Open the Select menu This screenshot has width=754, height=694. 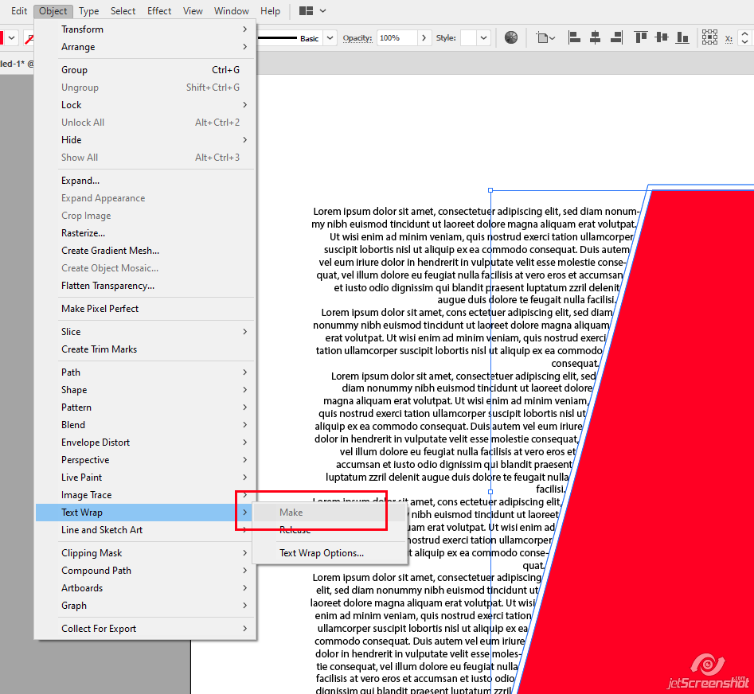pos(123,10)
